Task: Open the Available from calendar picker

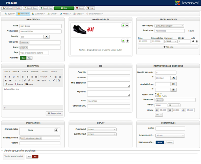Action: point(174,84)
